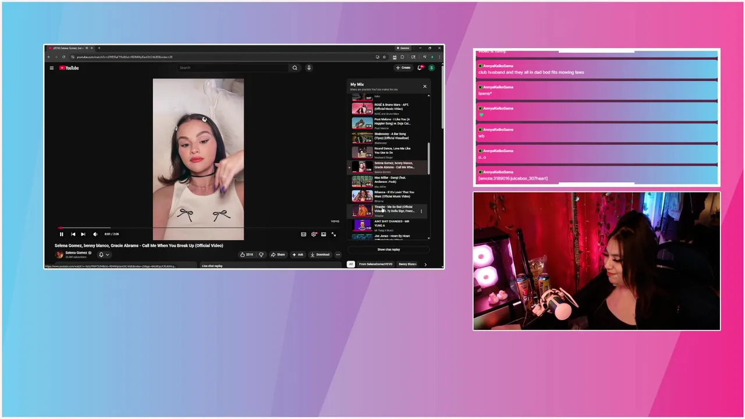The image size is (745, 419).
Task: Open the YouTube hamburger guide menu
Action: (51, 68)
